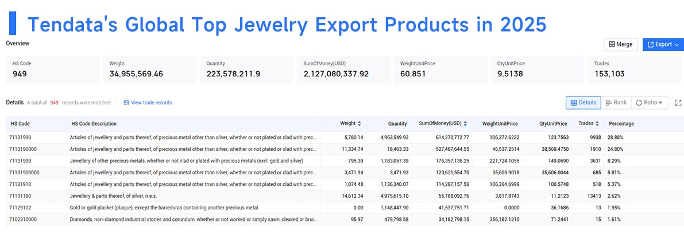Screen dimensions: 684x234
Task: Click the red 949 matched records count
Action: pyautogui.click(x=54, y=103)
